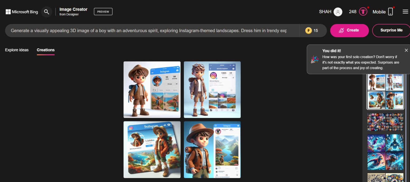Select the backpacker boy with goggles image

pos(212,90)
